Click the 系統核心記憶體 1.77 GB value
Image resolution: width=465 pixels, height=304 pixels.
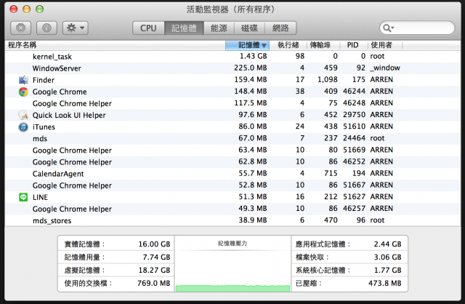point(387,270)
